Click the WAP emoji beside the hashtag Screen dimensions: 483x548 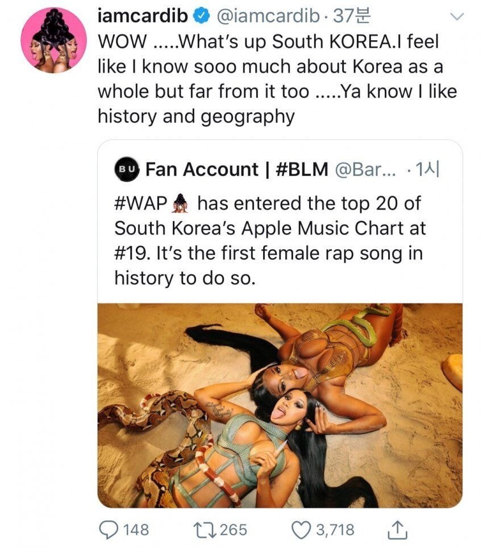coord(181,203)
